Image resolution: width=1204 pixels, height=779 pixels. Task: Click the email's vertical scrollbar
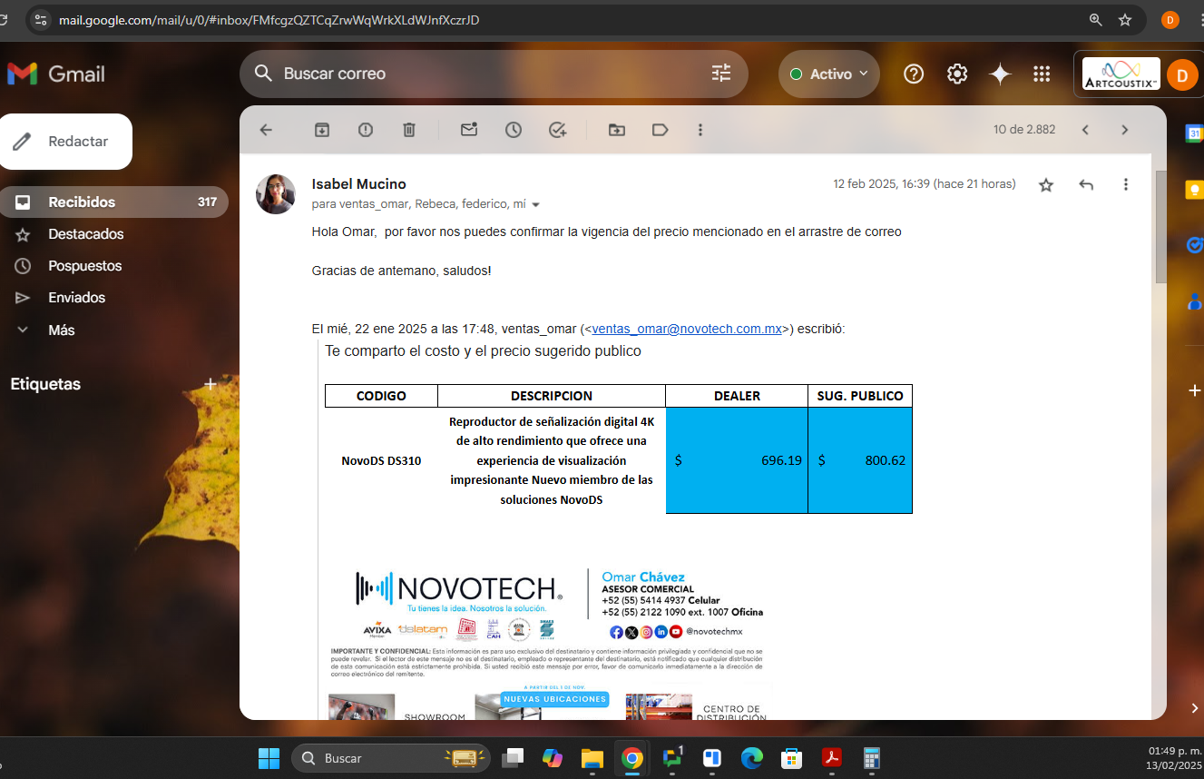[x=1160, y=227]
